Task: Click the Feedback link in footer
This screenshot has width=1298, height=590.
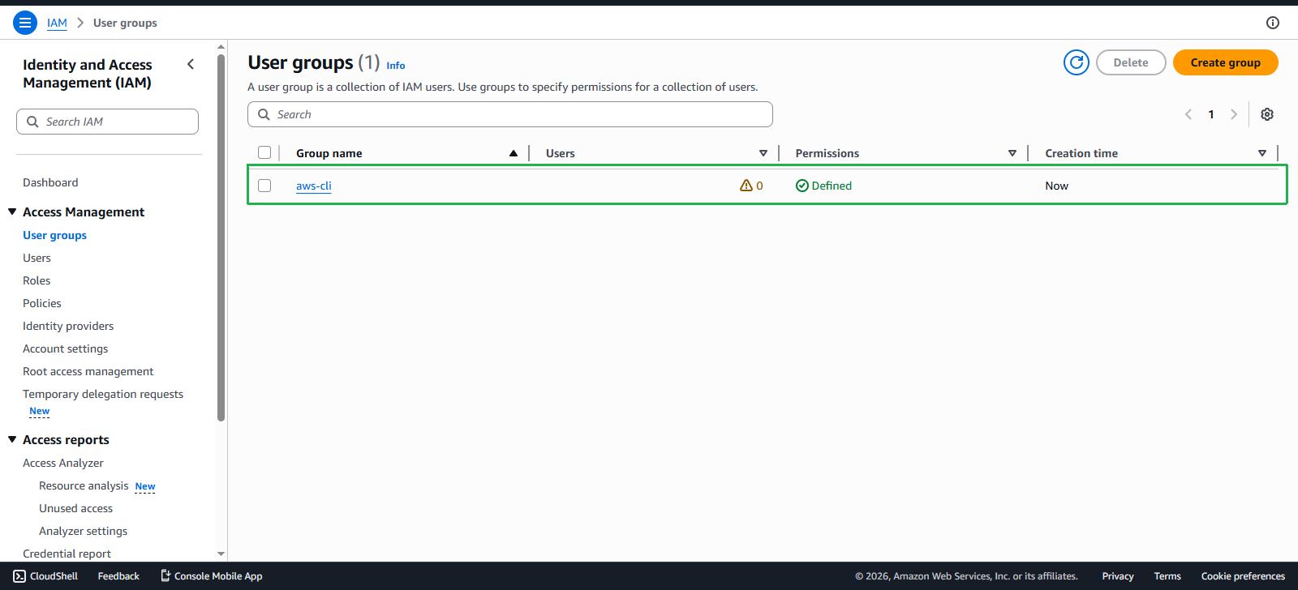Action: [118, 576]
